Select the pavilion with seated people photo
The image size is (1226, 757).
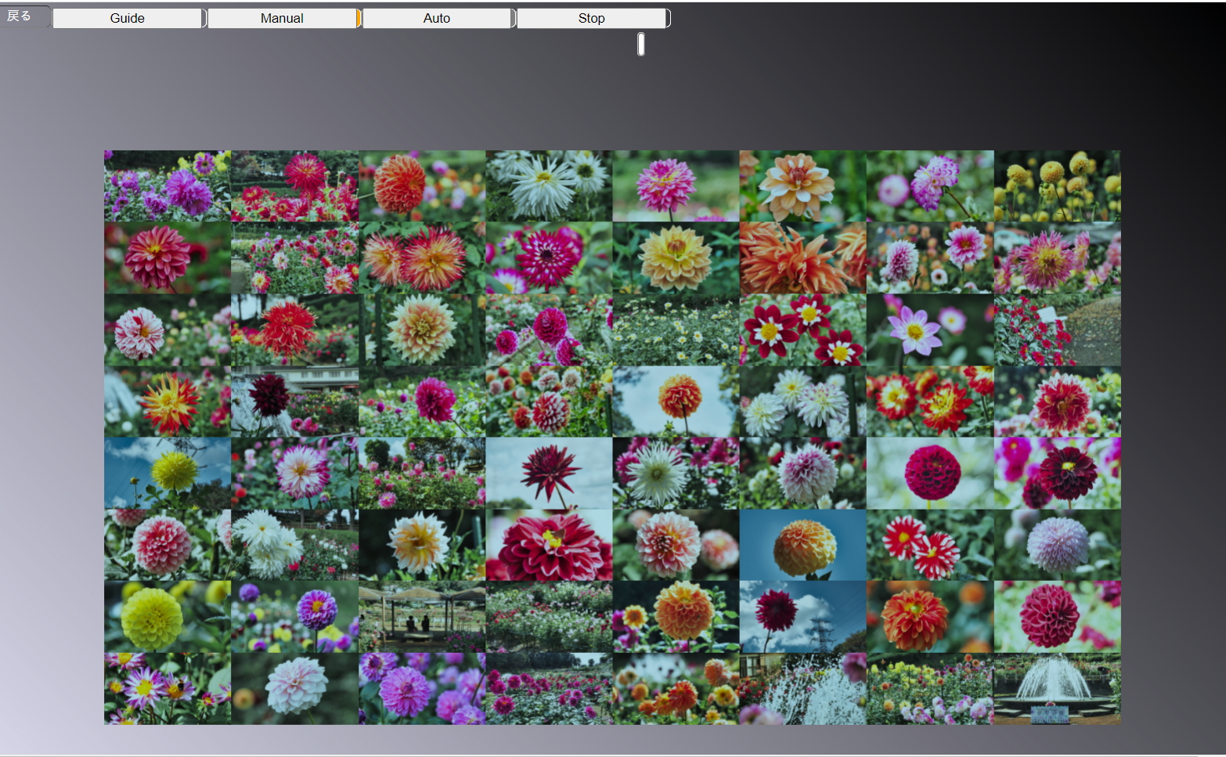(x=421, y=617)
